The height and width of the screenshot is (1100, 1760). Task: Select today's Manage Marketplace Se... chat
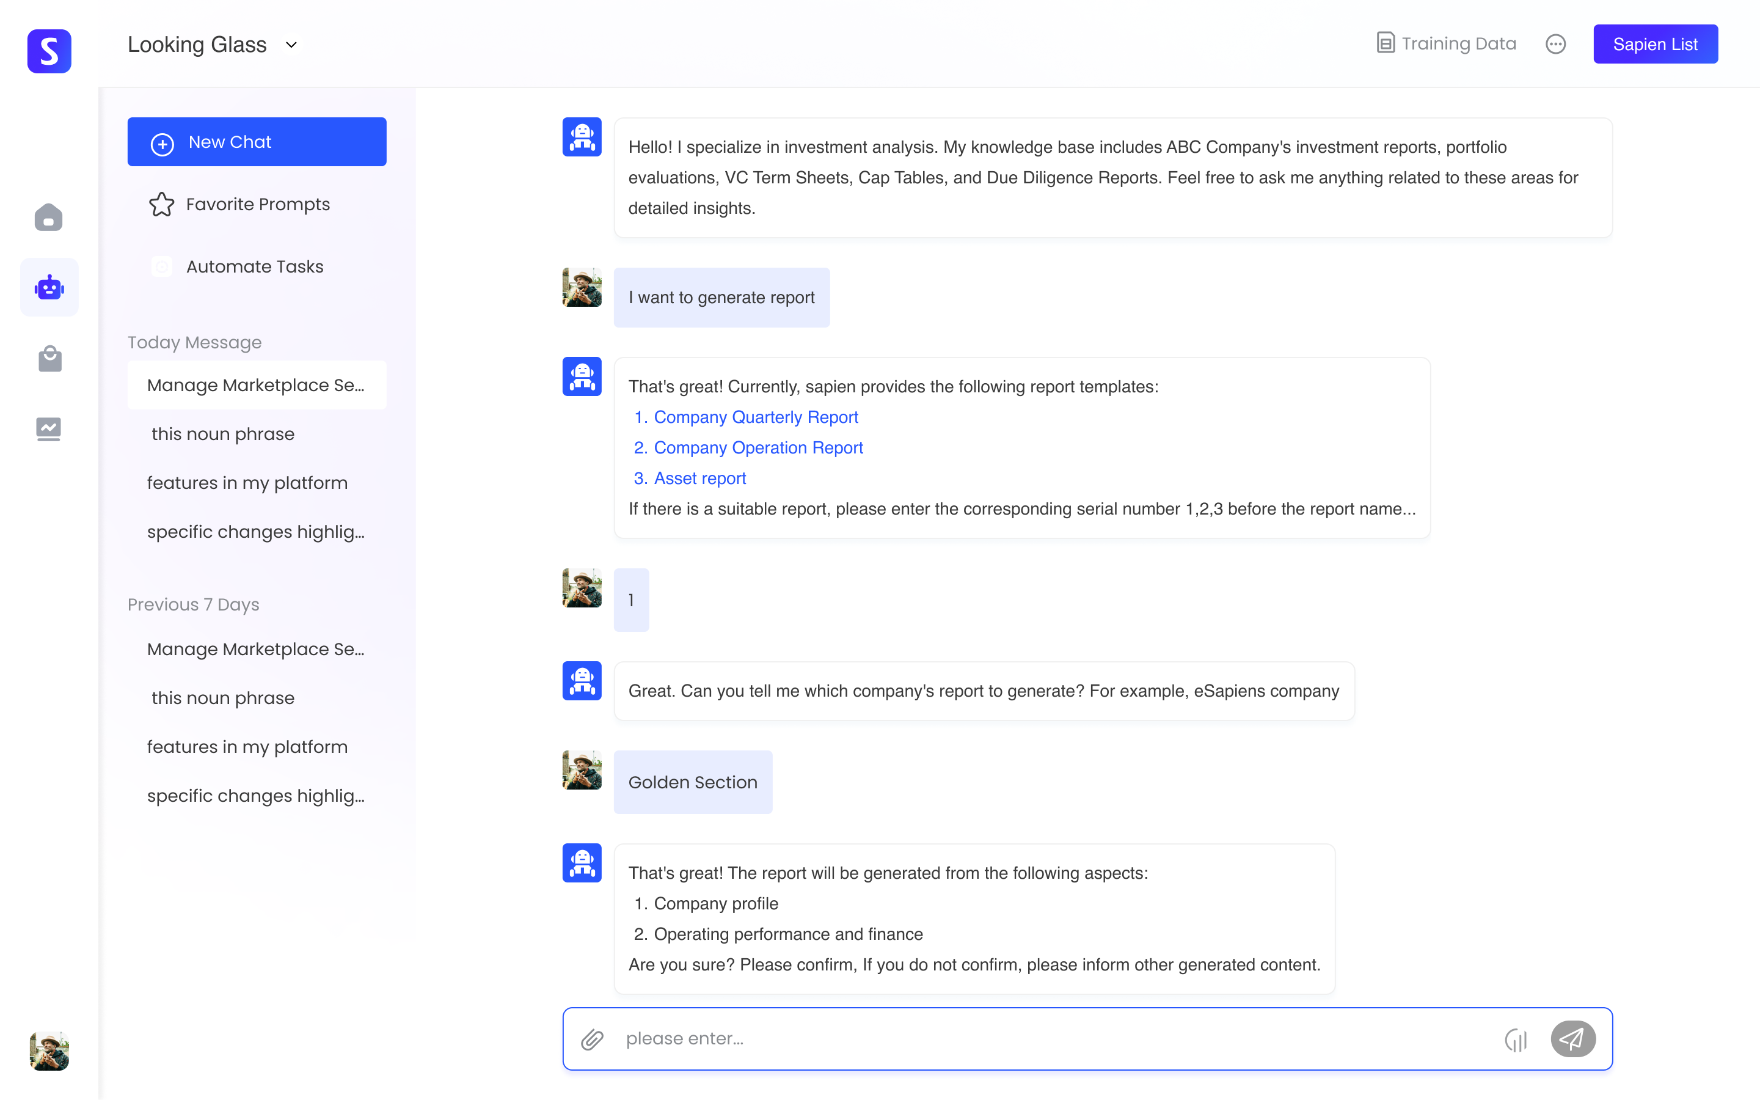[257, 385]
